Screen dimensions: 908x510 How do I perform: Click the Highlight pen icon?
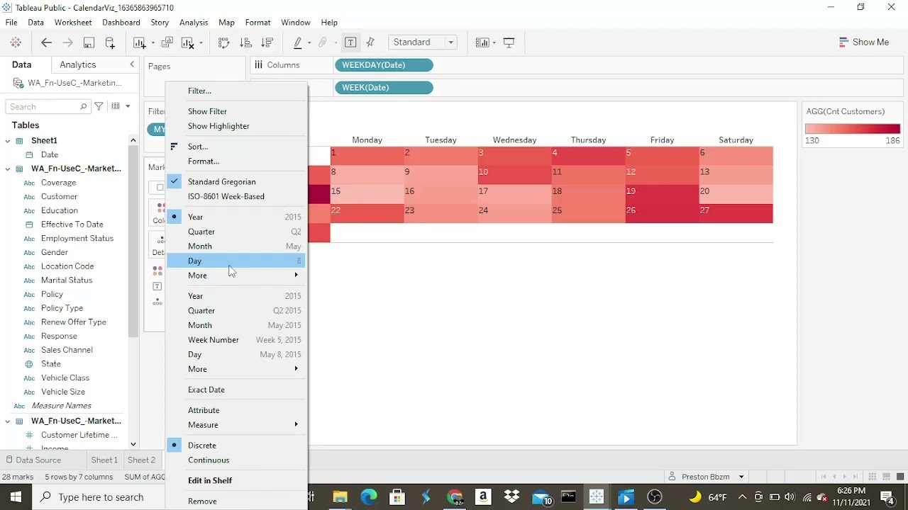298,42
